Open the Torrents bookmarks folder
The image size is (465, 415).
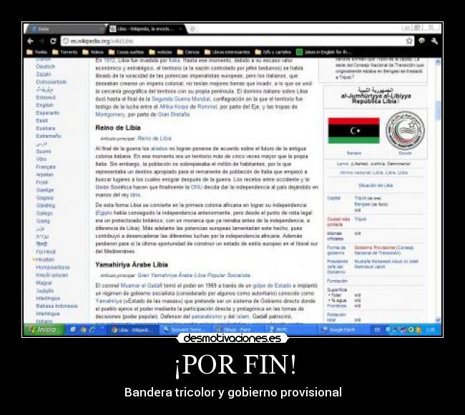click(x=64, y=52)
